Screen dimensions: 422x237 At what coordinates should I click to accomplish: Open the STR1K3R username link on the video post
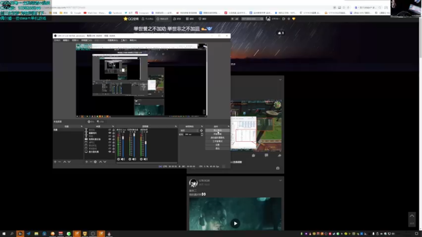[x=204, y=181]
